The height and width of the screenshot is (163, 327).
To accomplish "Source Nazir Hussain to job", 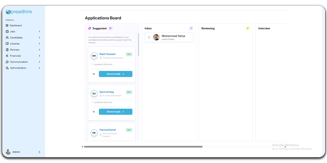I will tap(115, 74).
